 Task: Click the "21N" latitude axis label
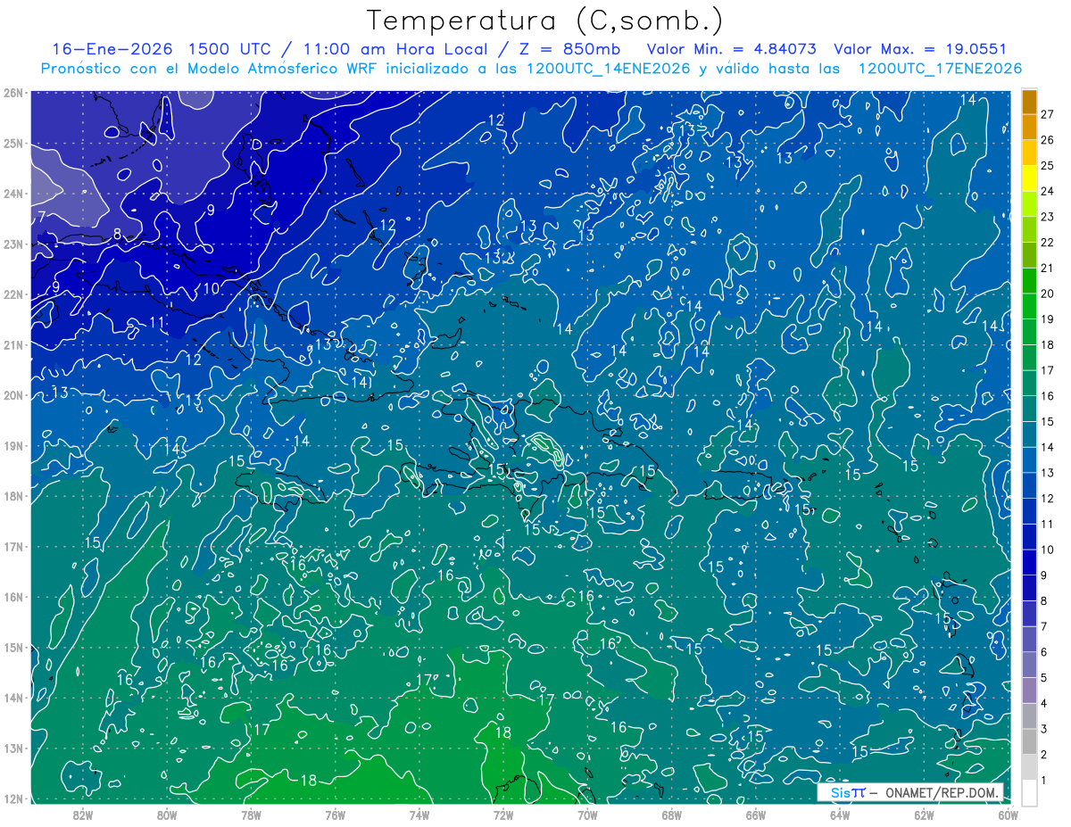pyautogui.click(x=13, y=344)
